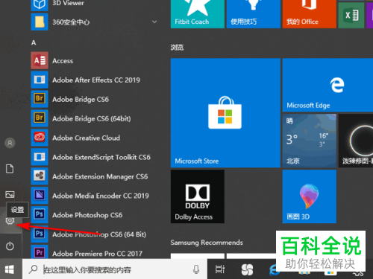
Task: Open Adobe Bridge CS6 (64bit) icon
Action: [x=40, y=118]
